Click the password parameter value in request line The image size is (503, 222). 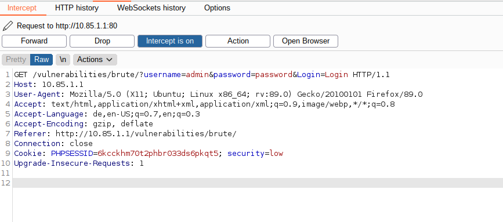pyautogui.click(x=274, y=75)
